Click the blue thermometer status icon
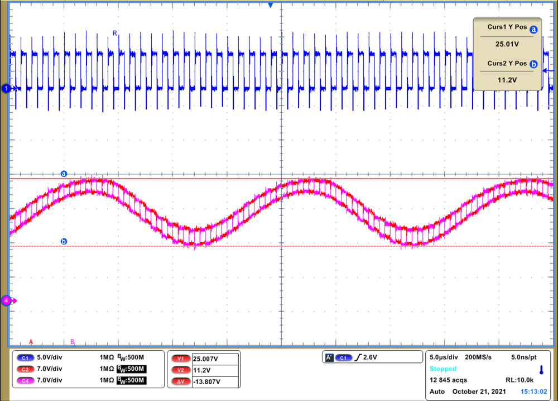The height and width of the screenshot is (401, 558). coord(541,370)
